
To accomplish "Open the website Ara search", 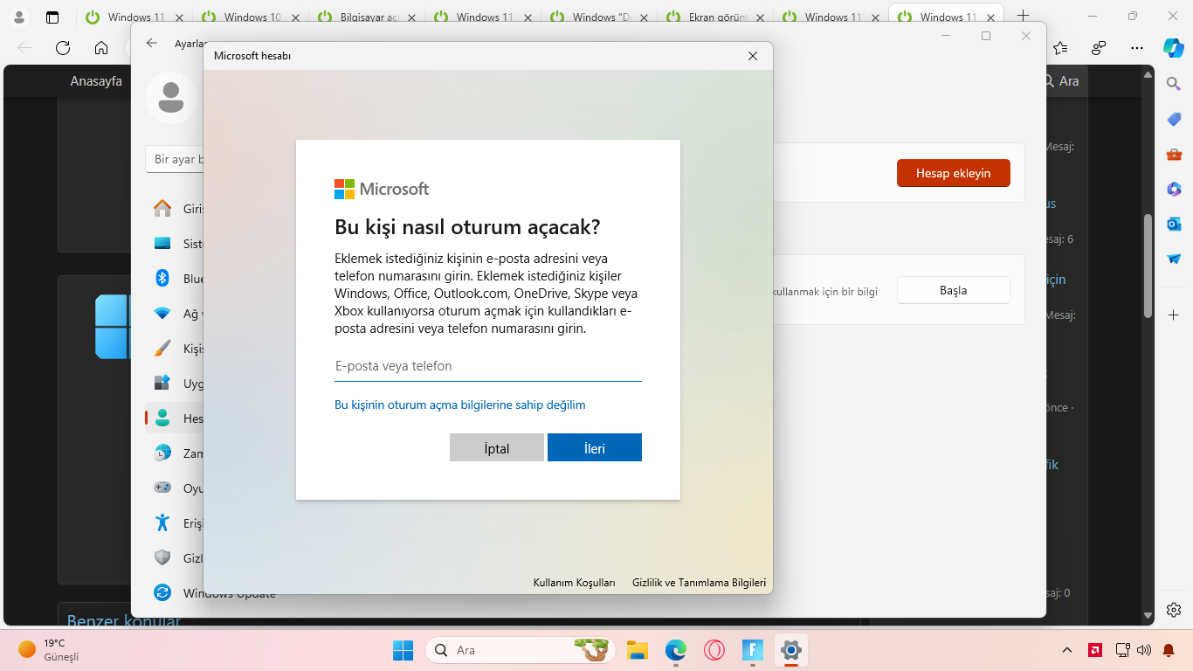I will (1061, 81).
